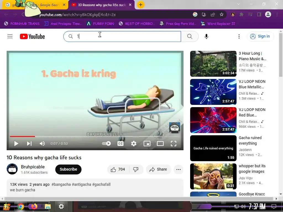
Task: Click the install app icon in address bar
Action: click(204, 14)
